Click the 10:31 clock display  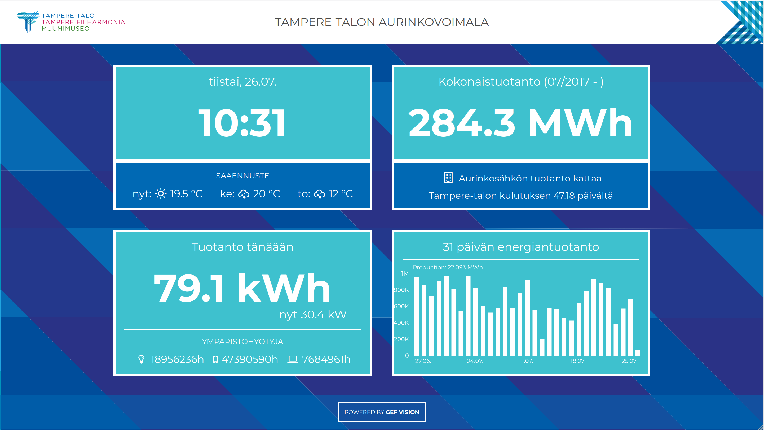pos(242,123)
